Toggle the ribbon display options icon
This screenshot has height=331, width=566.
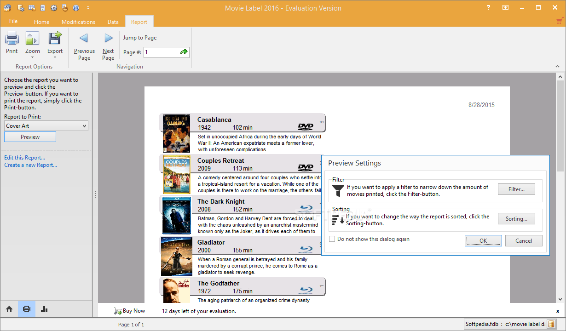[x=505, y=7]
